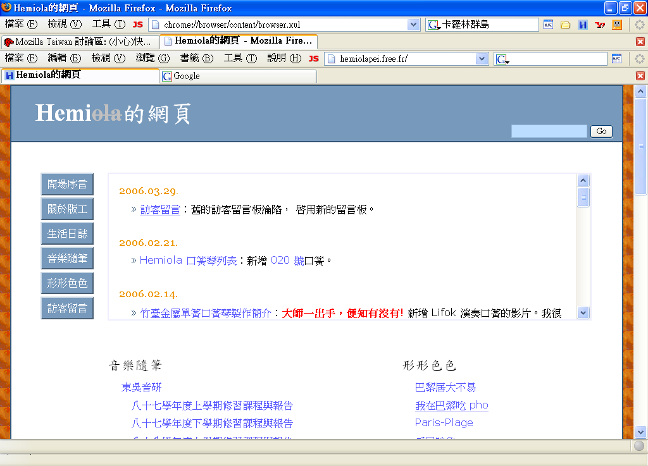Switch to the Google tab
This screenshot has height=466, width=648.
(x=238, y=76)
